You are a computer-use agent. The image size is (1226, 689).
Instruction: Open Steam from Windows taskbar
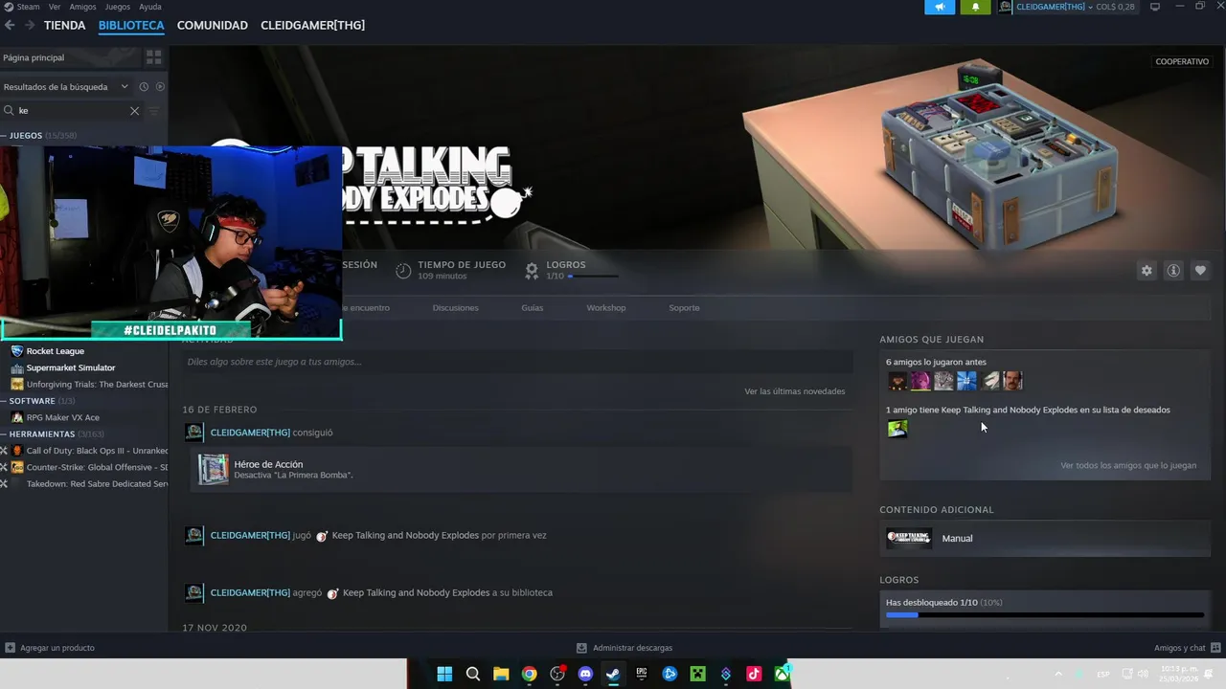(613, 674)
